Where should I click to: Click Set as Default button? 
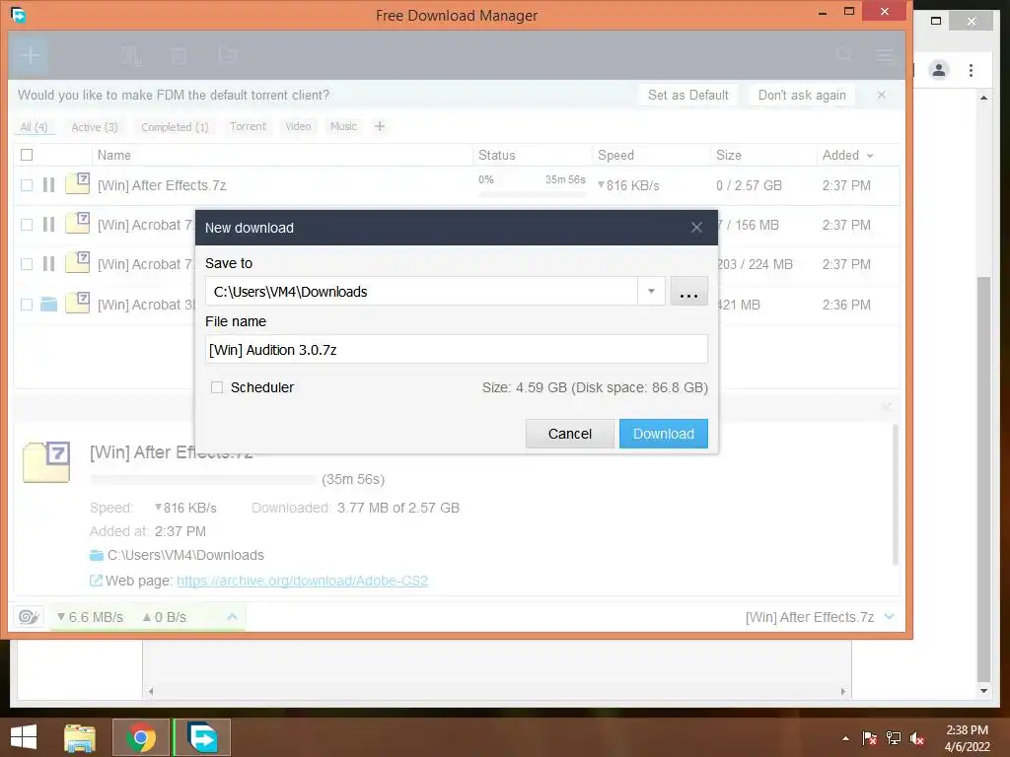click(687, 95)
